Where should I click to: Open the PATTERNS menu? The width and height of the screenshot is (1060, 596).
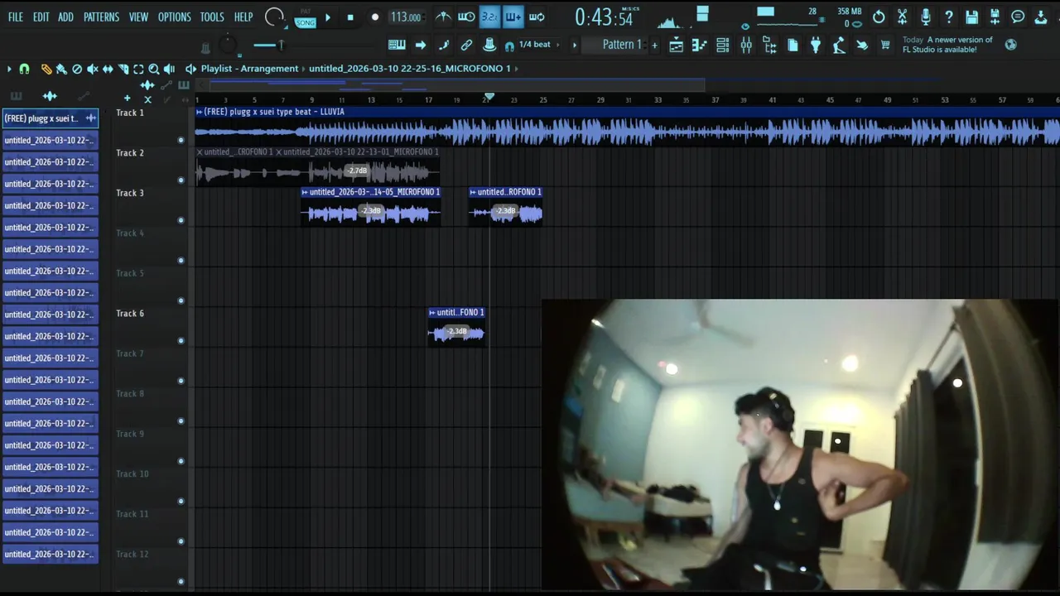click(101, 17)
